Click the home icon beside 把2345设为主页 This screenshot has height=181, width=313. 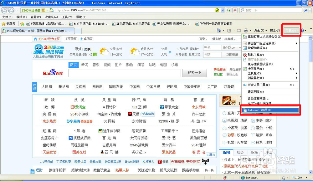click(x=35, y=39)
